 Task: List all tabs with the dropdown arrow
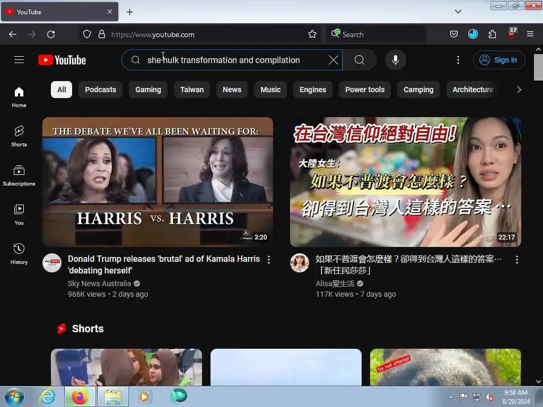pos(458,12)
